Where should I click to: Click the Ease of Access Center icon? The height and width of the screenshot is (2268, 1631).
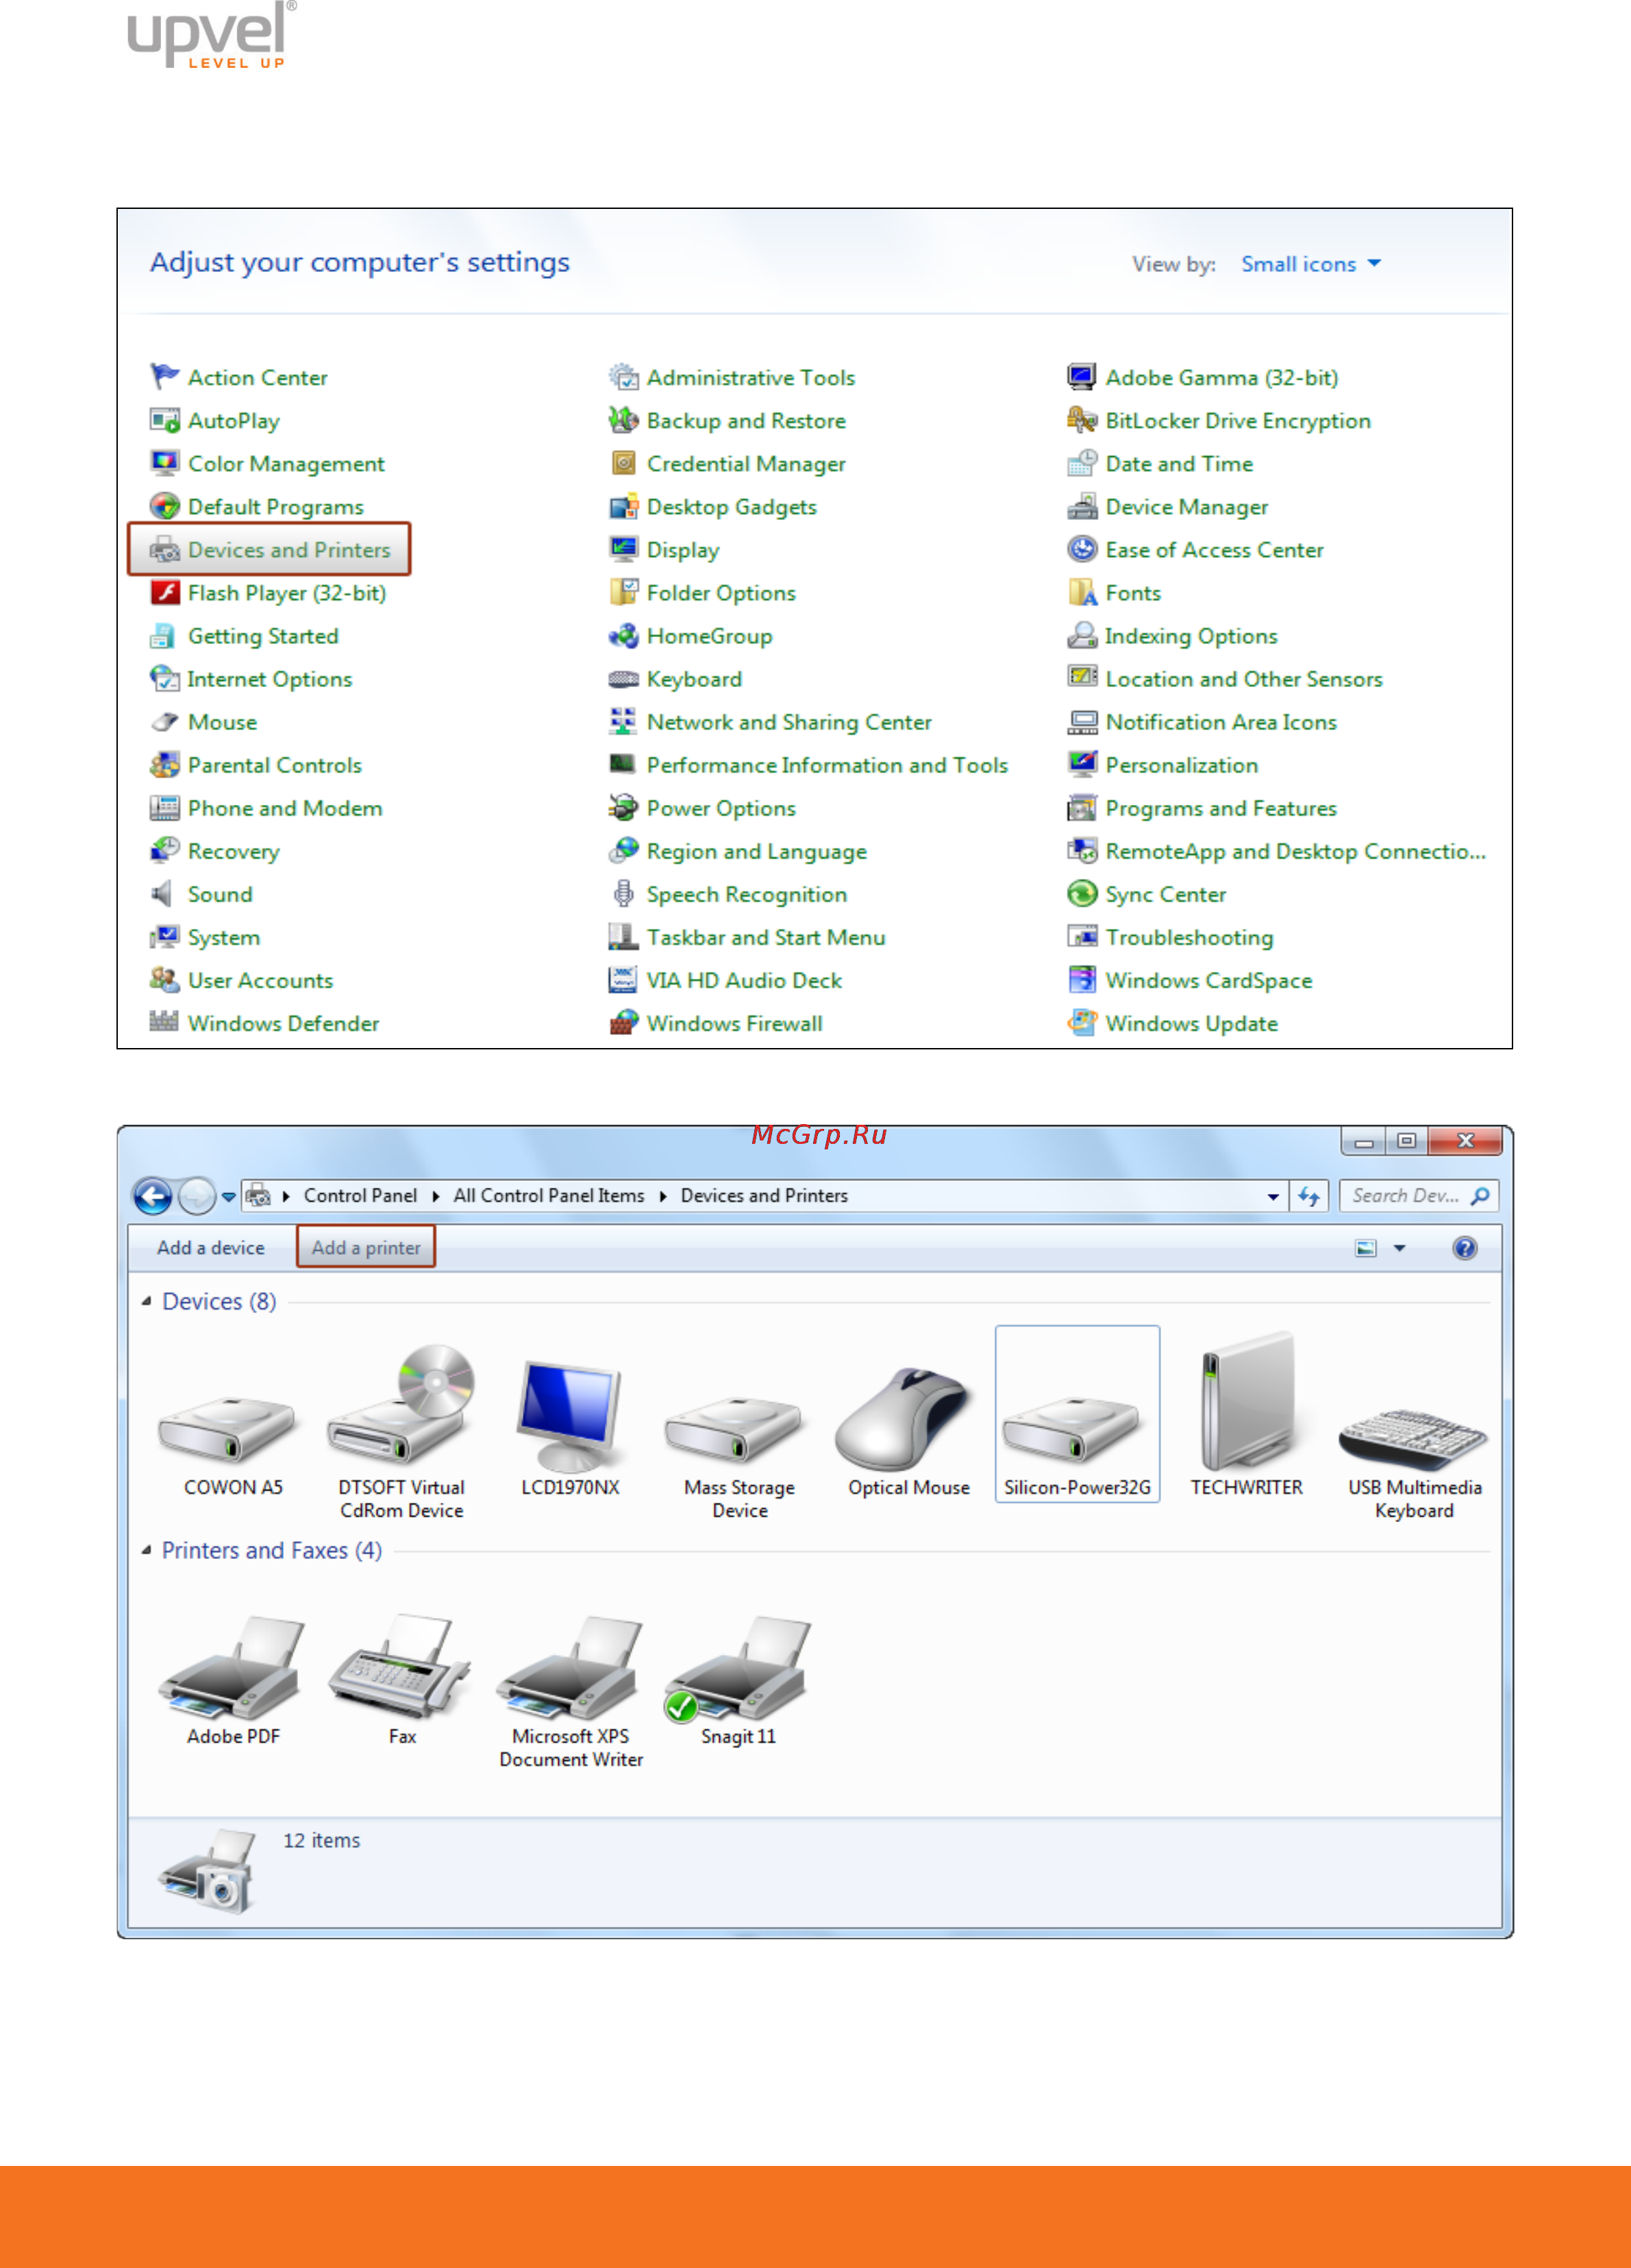click(1082, 549)
